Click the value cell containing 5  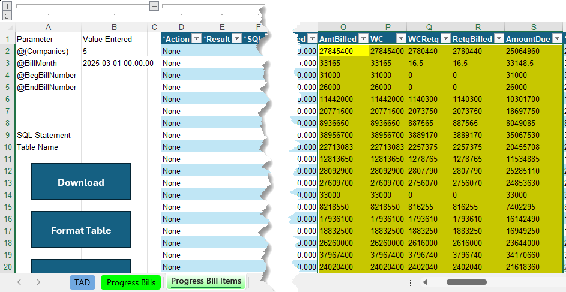click(114, 51)
